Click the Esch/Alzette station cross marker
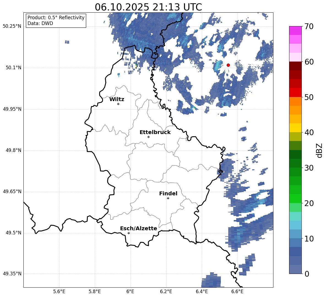The height and width of the screenshot is (297, 326). coord(129,233)
